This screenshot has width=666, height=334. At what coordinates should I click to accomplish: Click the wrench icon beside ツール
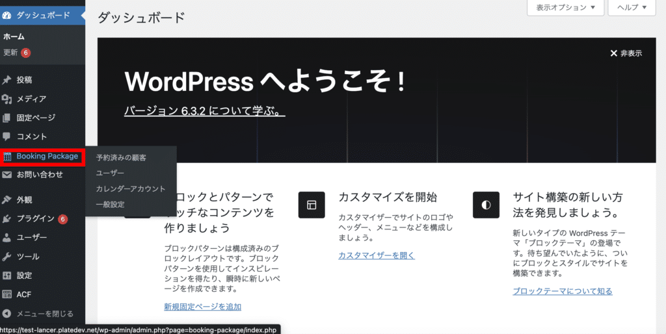click(x=7, y=257)
